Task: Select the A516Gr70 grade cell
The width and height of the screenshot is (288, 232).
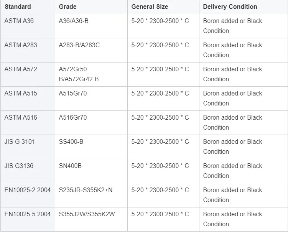Action: click(x=73, y=117)
